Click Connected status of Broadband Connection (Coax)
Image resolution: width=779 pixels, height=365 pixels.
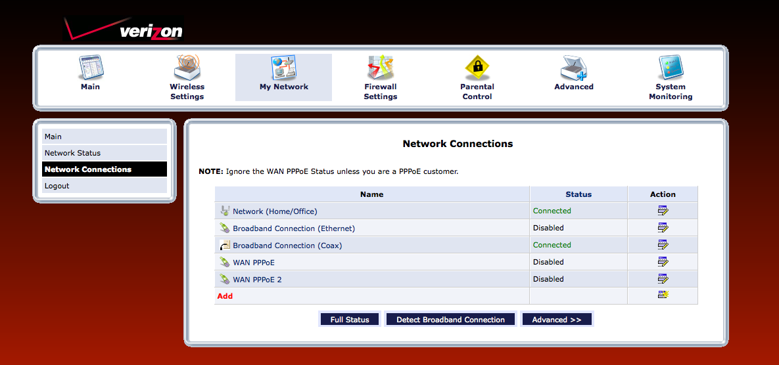tap(552, 244)
